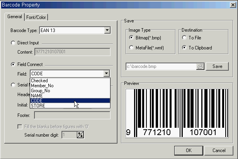Open the Font/Color tab
Image resolution: width=238 pixels, height=159 pixels.
click(36, 17)
